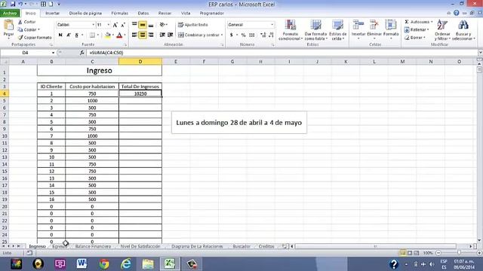Toggle align bottom

(151, 25)
